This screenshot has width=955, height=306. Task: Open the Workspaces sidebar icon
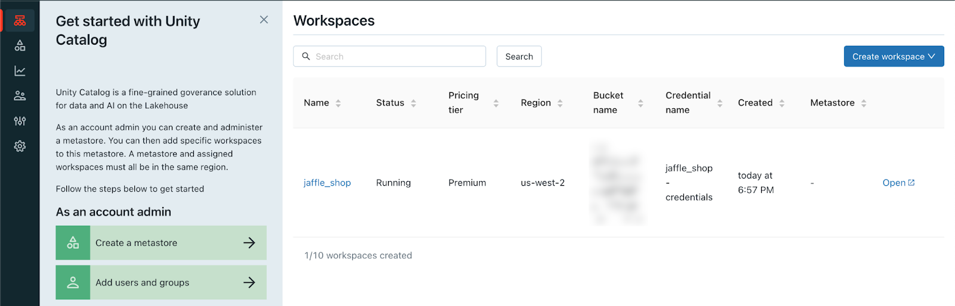pos(20,21)
